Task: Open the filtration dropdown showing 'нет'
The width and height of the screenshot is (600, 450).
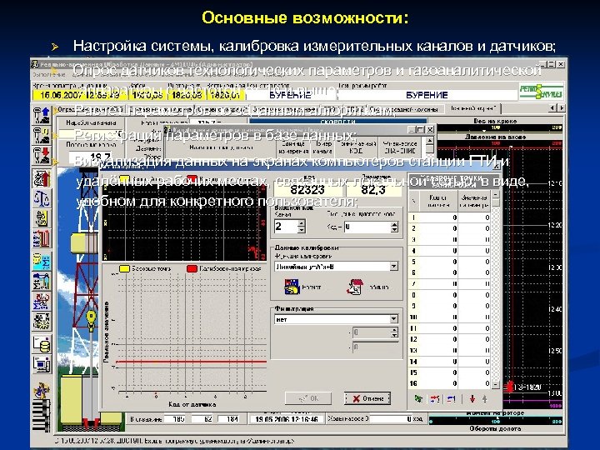Action: (x=393, y=319)
